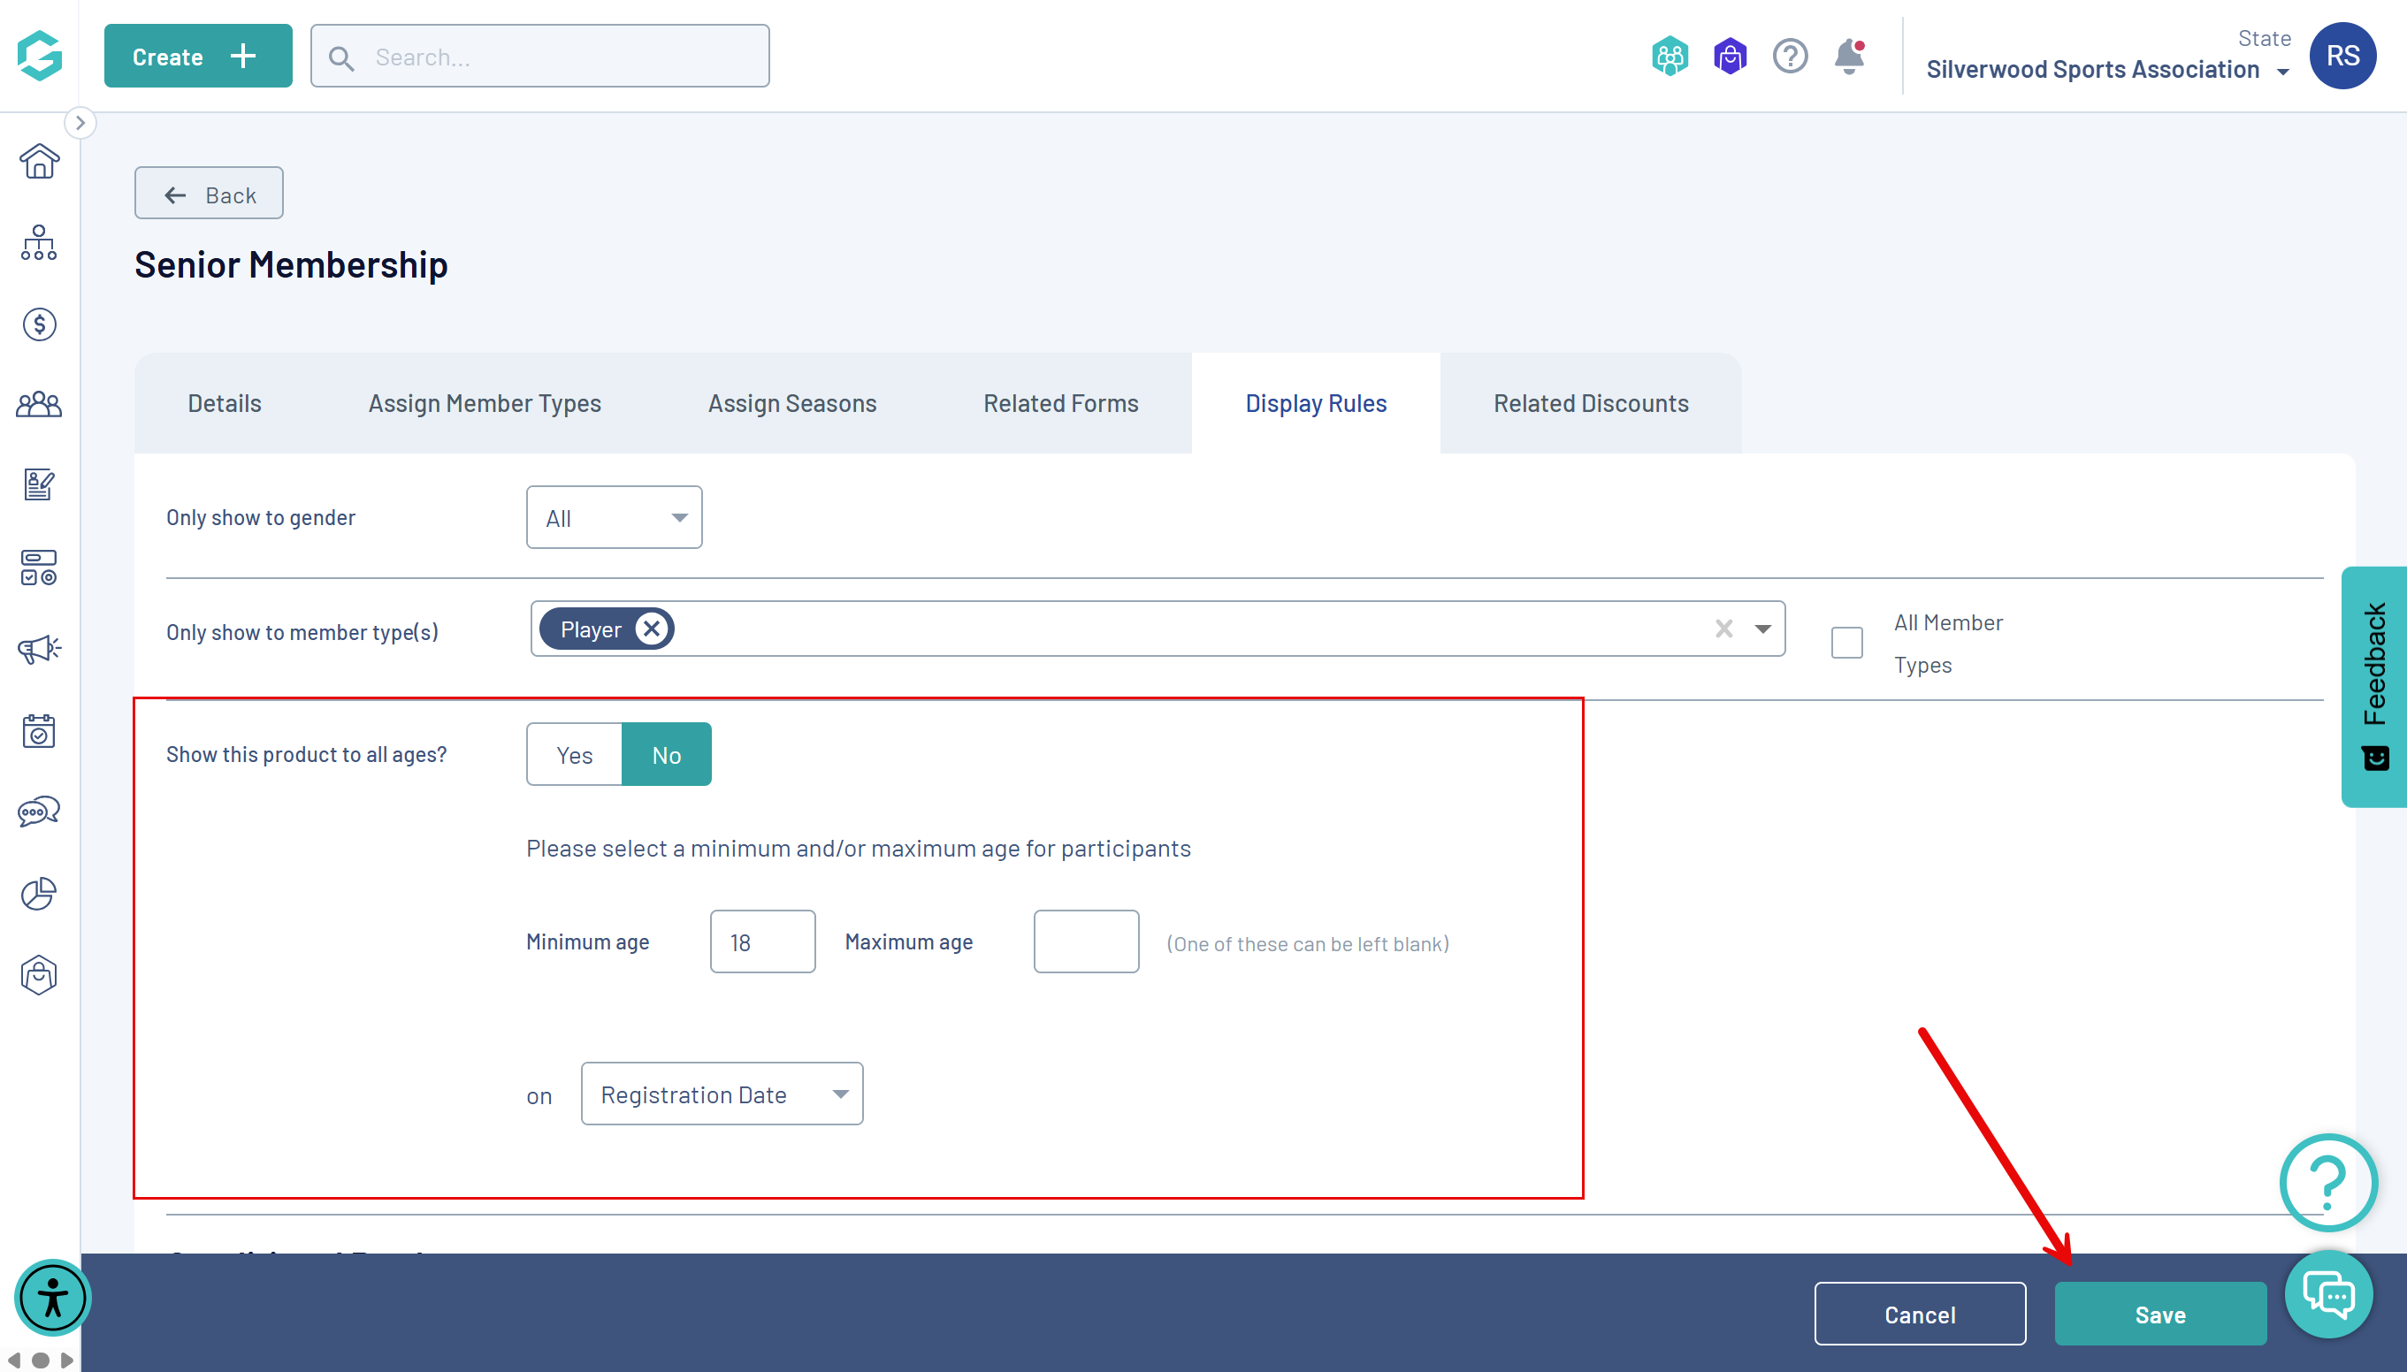Open the Home sidebar icon
Viewport: 2407px width, 1372px height.
39,162
